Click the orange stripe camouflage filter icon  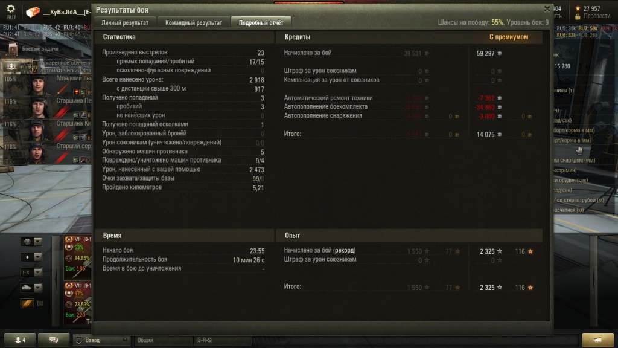coord(27,303)
